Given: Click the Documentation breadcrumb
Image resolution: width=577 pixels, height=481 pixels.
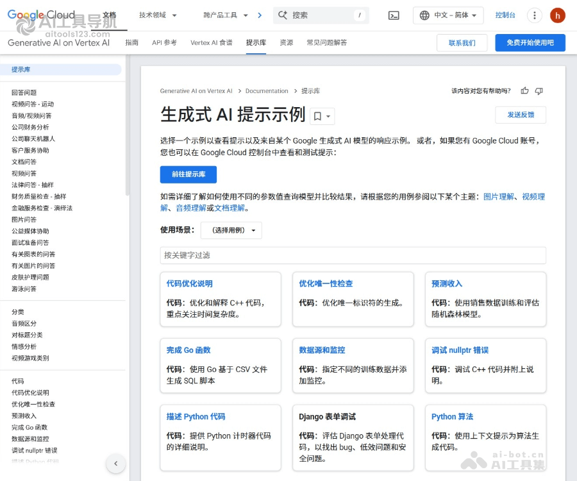Looking at the screenshot, I should tap(267, 91).
